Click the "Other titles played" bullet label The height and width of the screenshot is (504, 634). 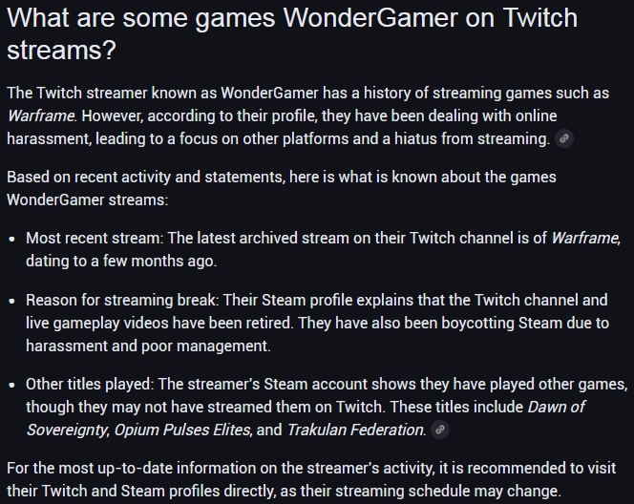[89, 384]
